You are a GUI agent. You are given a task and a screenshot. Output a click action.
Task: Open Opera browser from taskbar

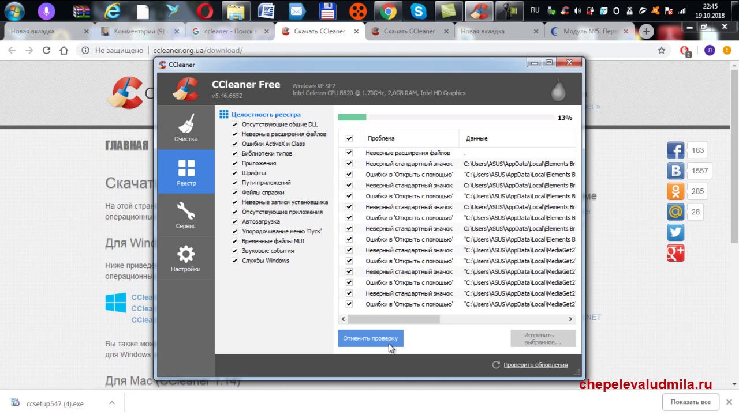coord(204,11)
